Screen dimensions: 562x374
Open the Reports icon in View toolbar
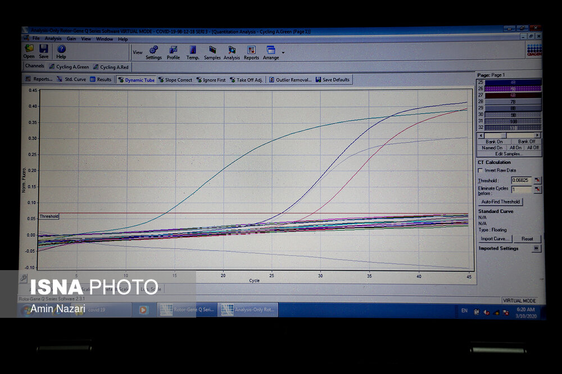[x=251, y=50]
